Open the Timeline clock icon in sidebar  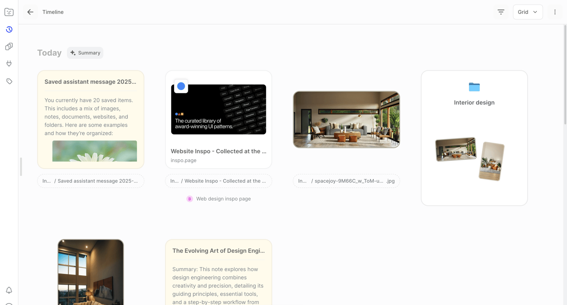pos(9,29)
